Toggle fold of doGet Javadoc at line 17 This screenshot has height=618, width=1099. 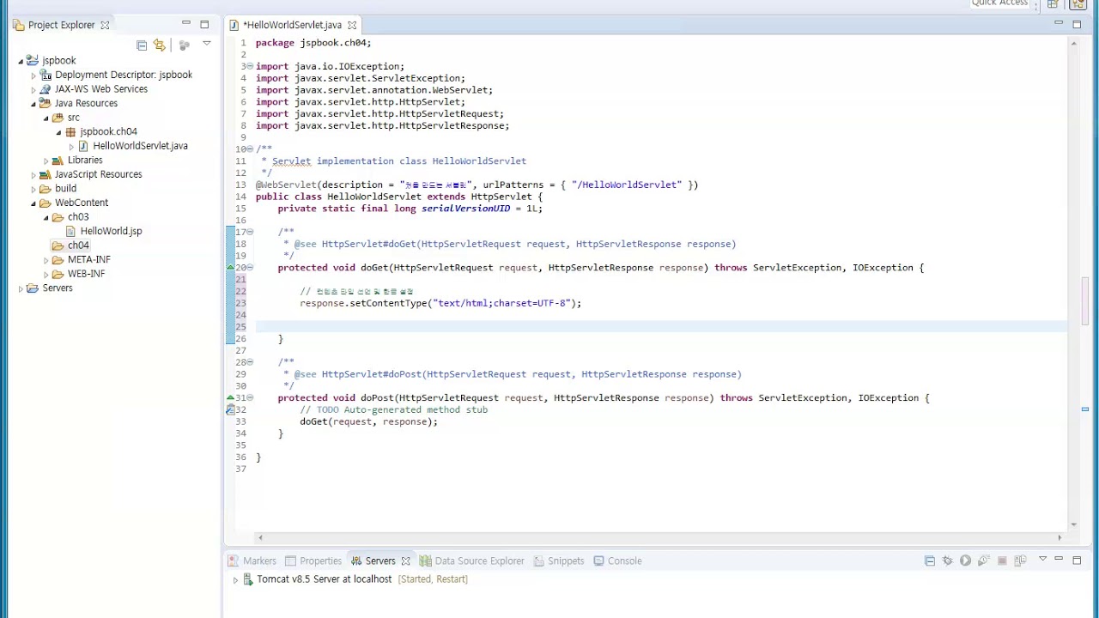click(x=250, y=232)
